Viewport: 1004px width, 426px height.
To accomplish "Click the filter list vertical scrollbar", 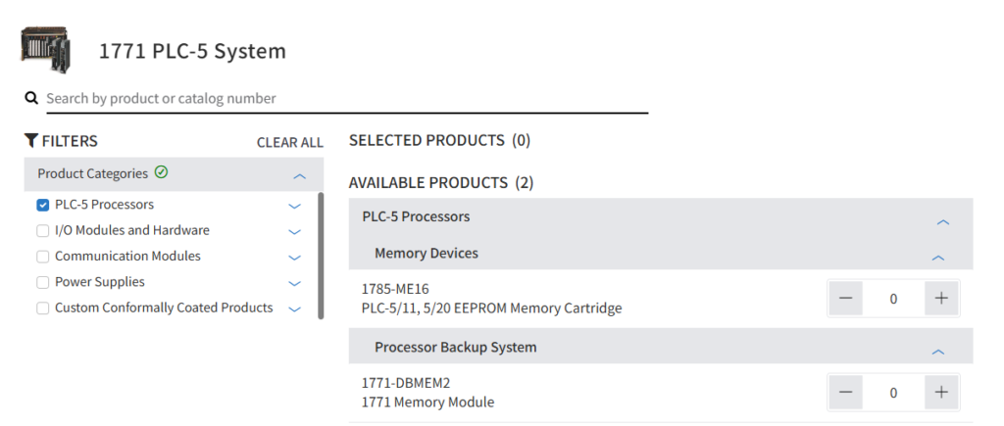I will click(321, 255).
